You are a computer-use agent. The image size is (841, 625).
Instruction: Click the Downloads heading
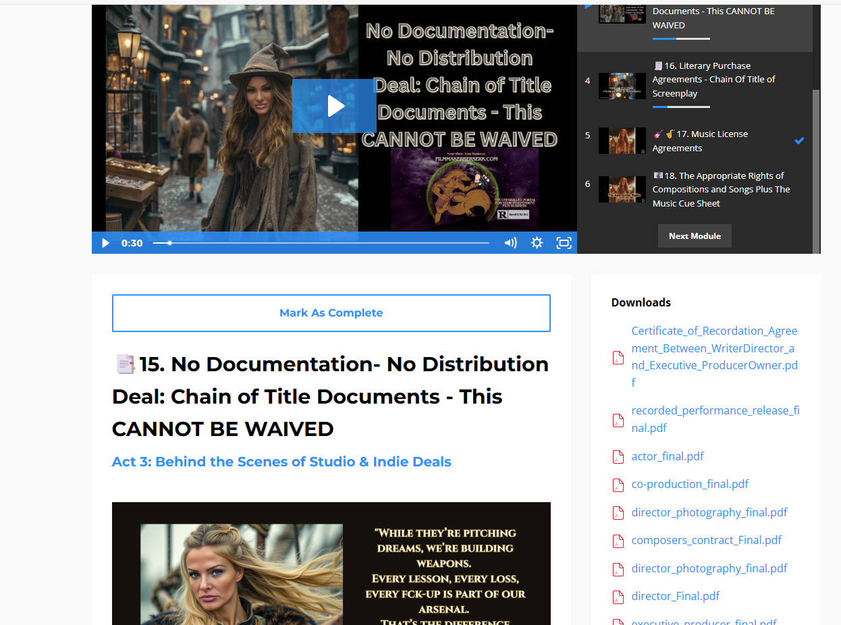pyautogui.click(x=641, y=302)
